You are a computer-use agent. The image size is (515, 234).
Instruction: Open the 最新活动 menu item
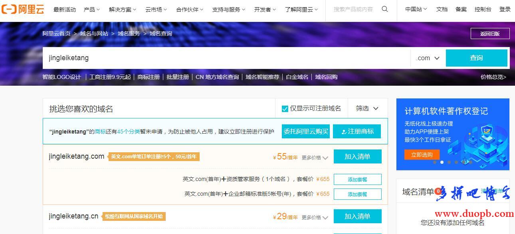pos(65,9)
